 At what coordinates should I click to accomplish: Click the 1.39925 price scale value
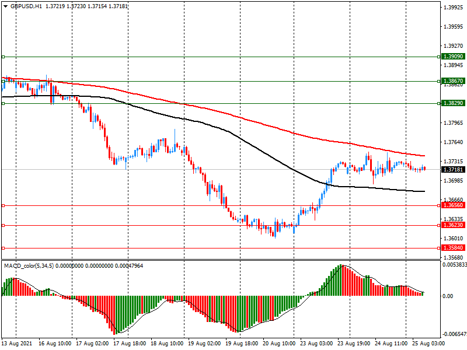[x=454, y=8]
